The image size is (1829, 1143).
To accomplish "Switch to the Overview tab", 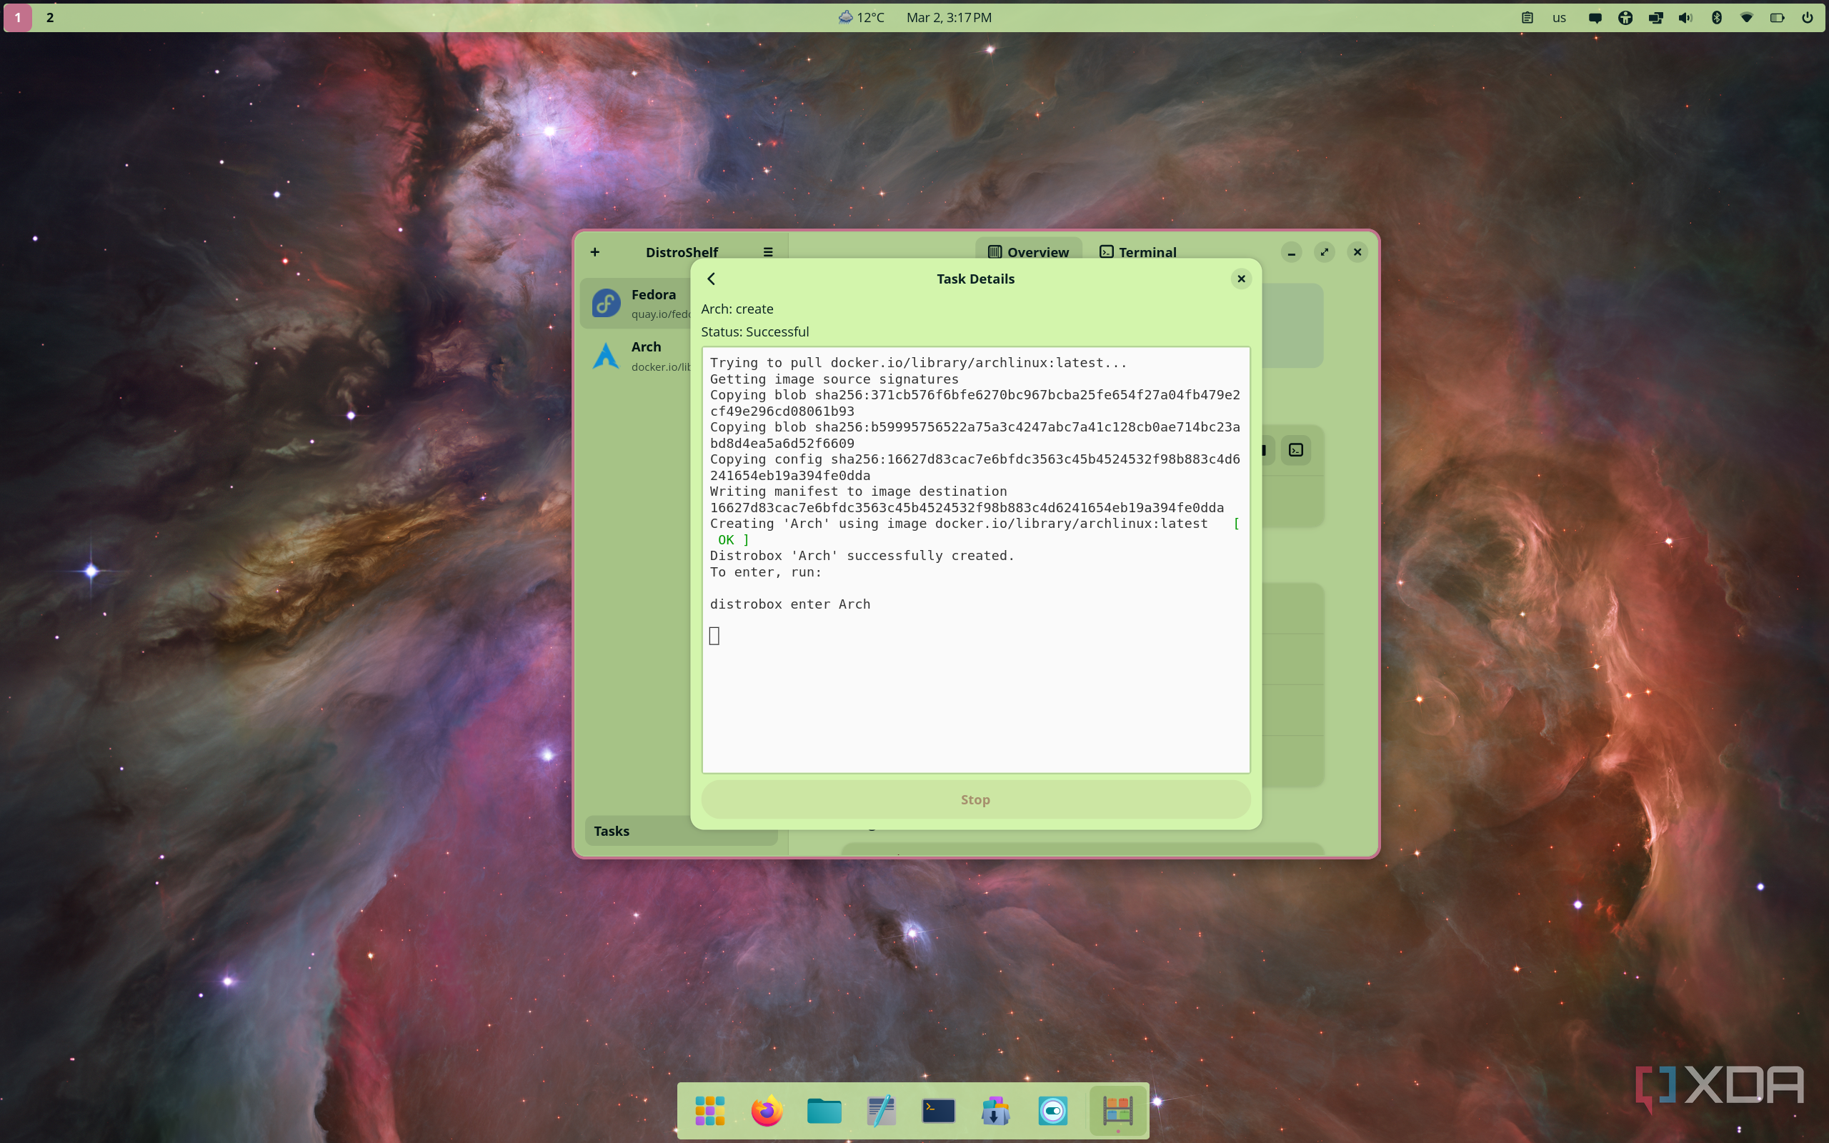I will (1029, 251).
